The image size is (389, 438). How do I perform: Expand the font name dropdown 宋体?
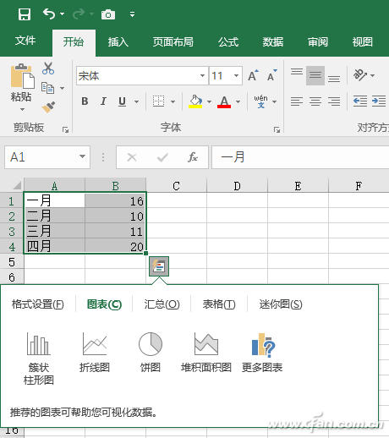click(202, 75)
